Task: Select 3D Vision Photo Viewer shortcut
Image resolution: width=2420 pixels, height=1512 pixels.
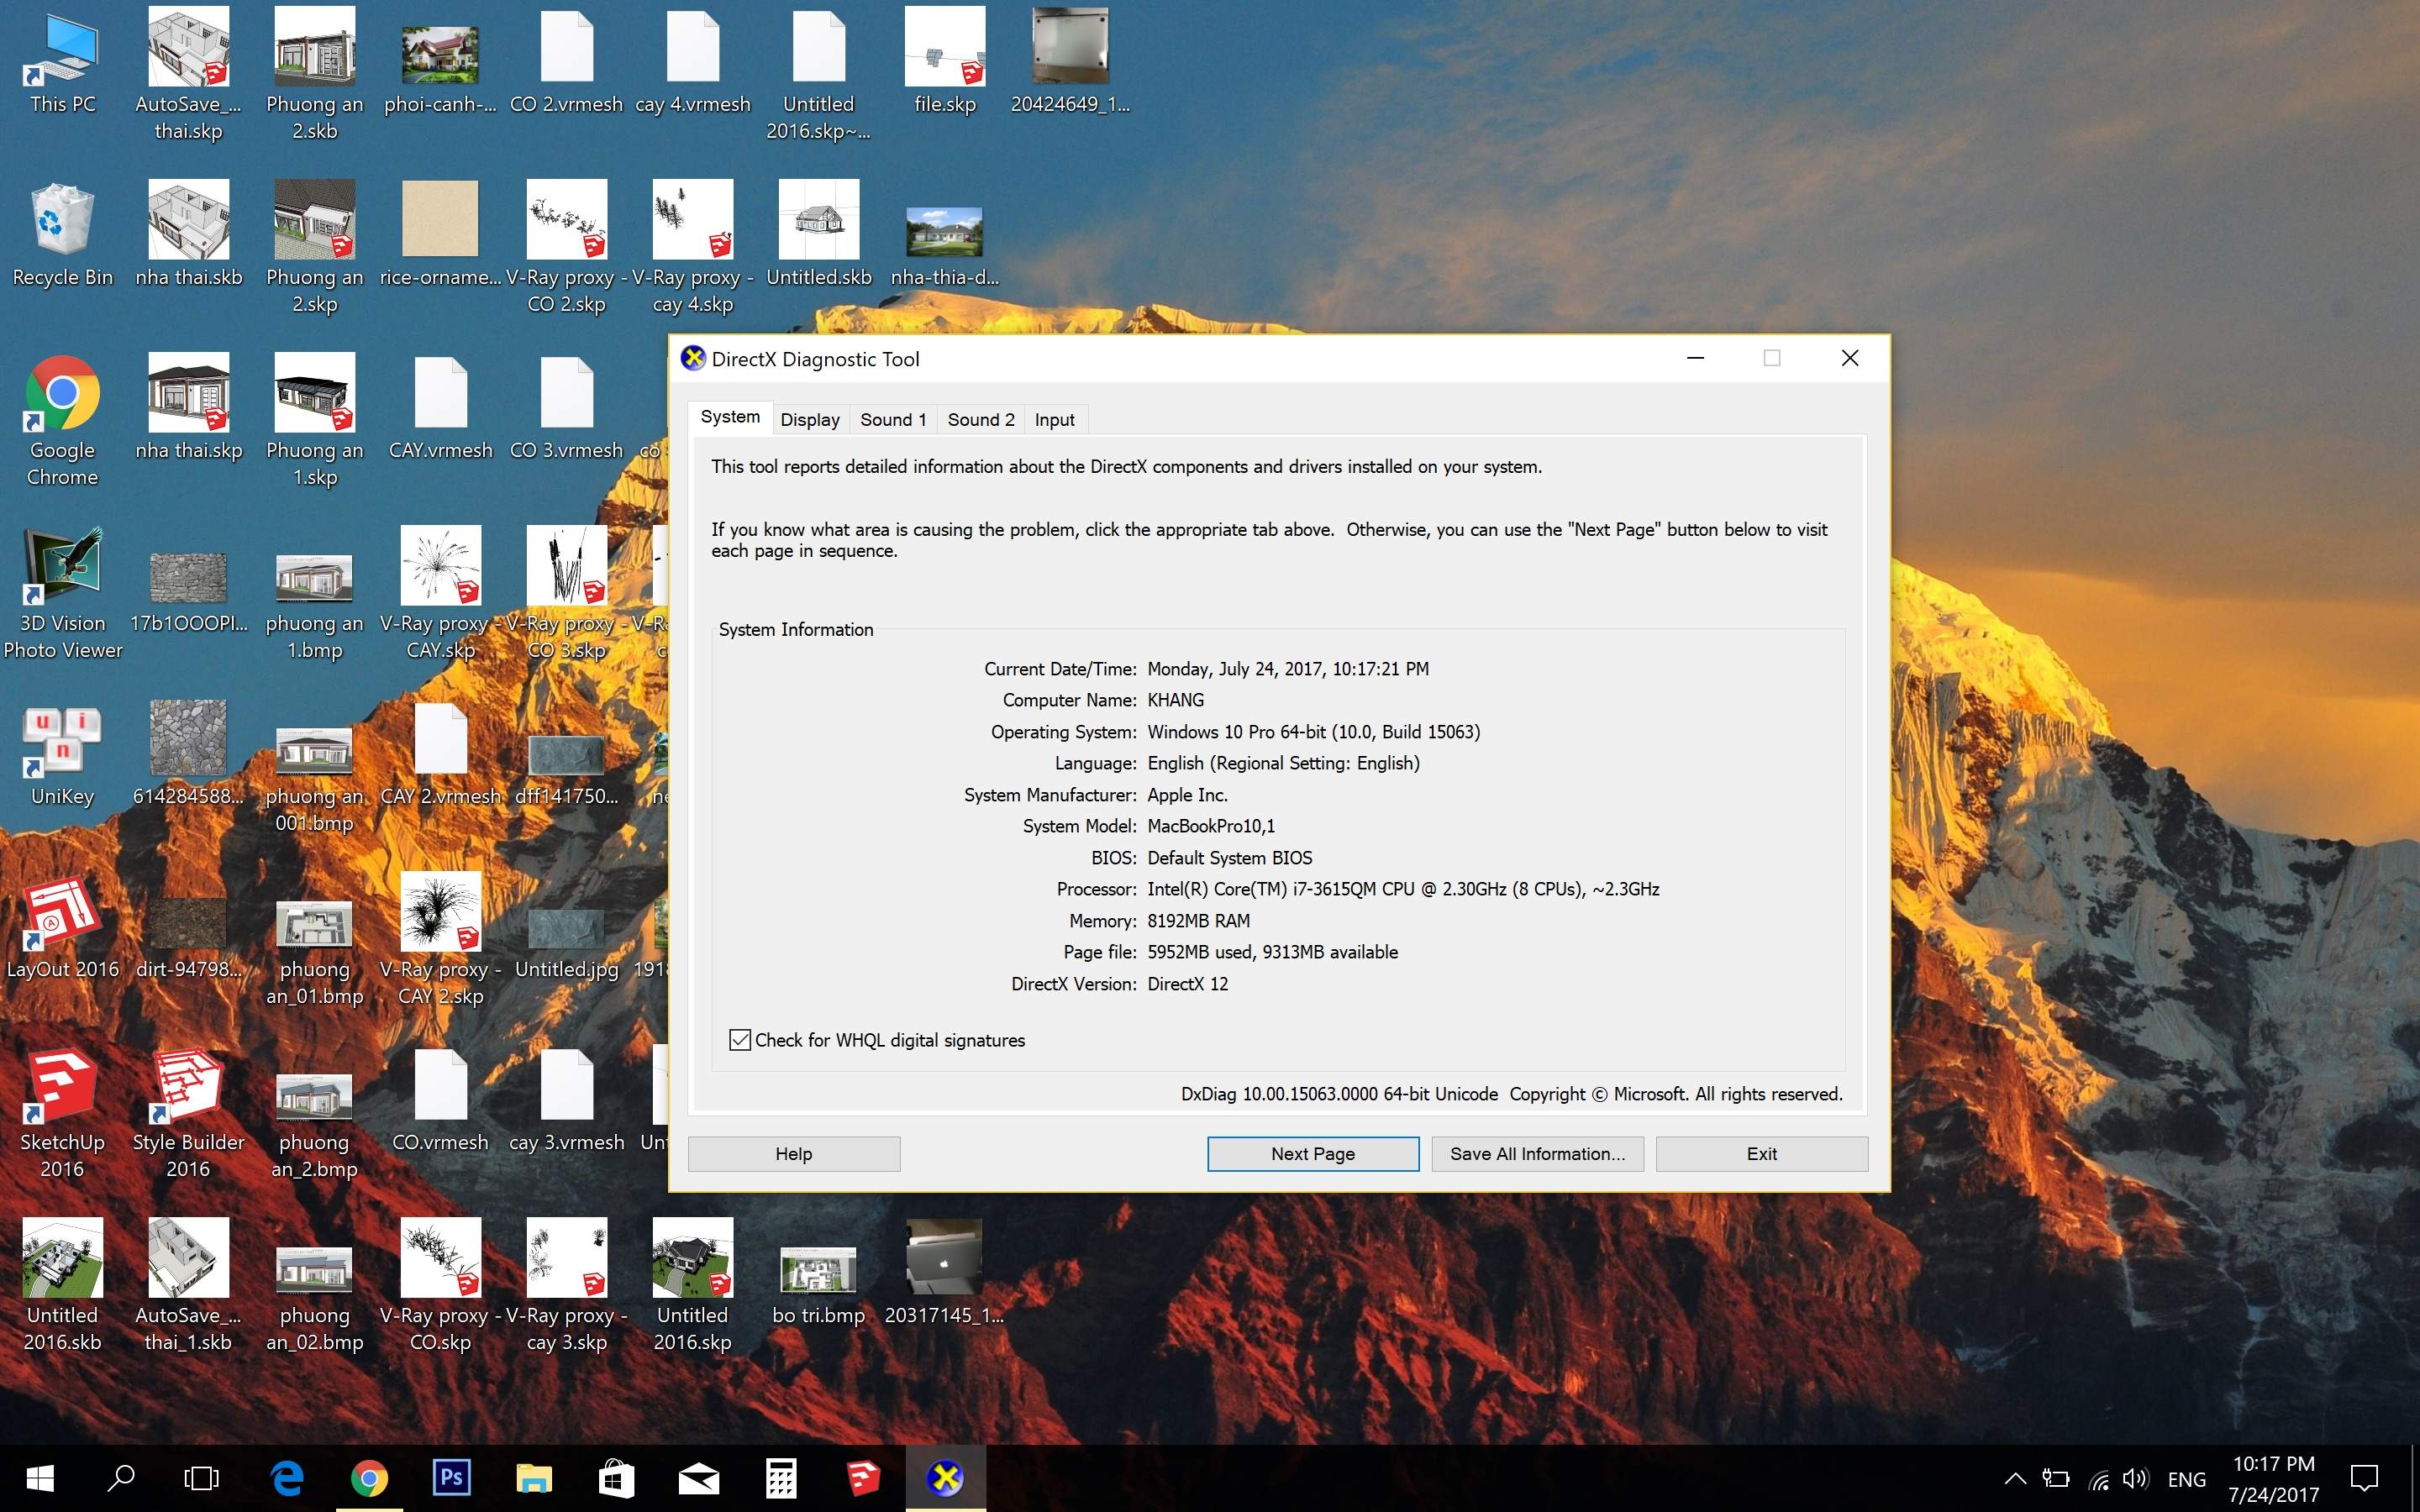Action: point(62,593)
